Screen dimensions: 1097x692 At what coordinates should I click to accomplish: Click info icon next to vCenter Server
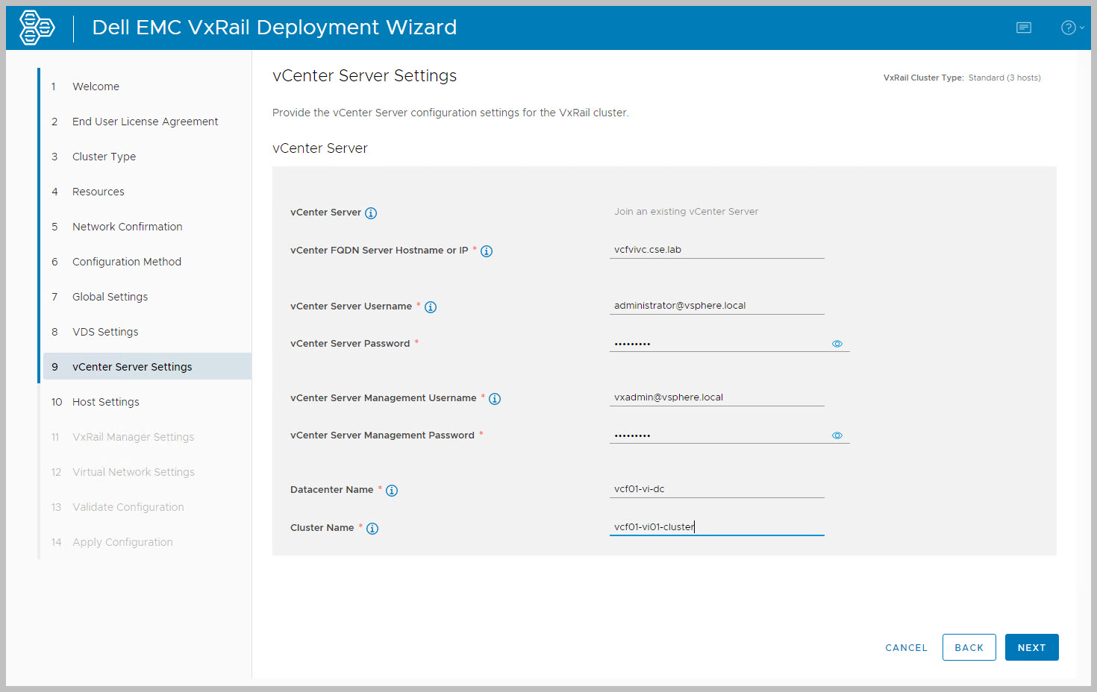tap(371, 213)
